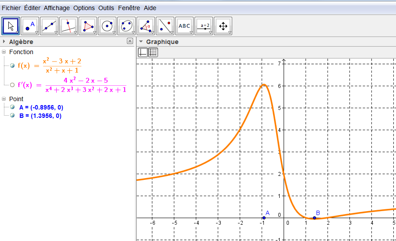
Task: Open the Affichage menu
Action: click(57, 8)
